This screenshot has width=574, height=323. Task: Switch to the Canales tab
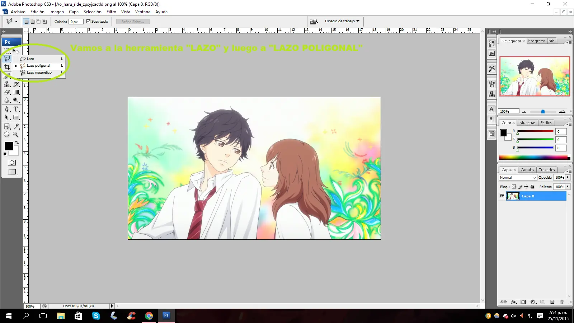pyautogui.click(x=527, y=170)
